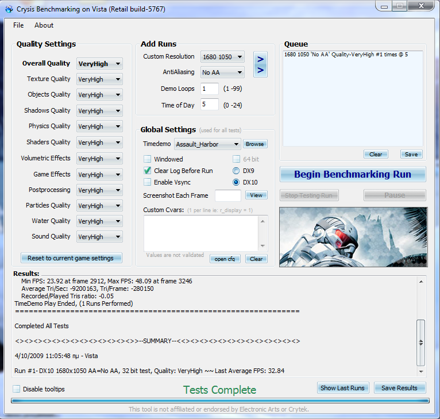Select the DX10 radio button
440x419 pixels.
click(236, 182)
